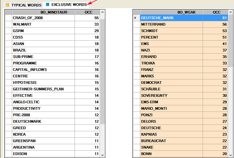Viewport: 234px width, 158px height.
Task: Click the DELORS word
Action: tap(149, 121)
